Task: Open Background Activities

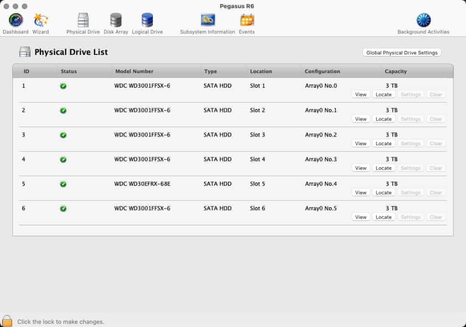Action: [423, 20]
